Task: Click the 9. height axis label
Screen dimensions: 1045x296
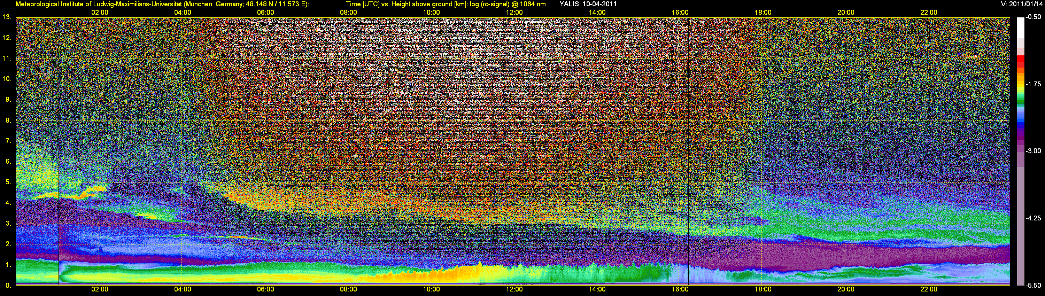Action: (8, 99)
